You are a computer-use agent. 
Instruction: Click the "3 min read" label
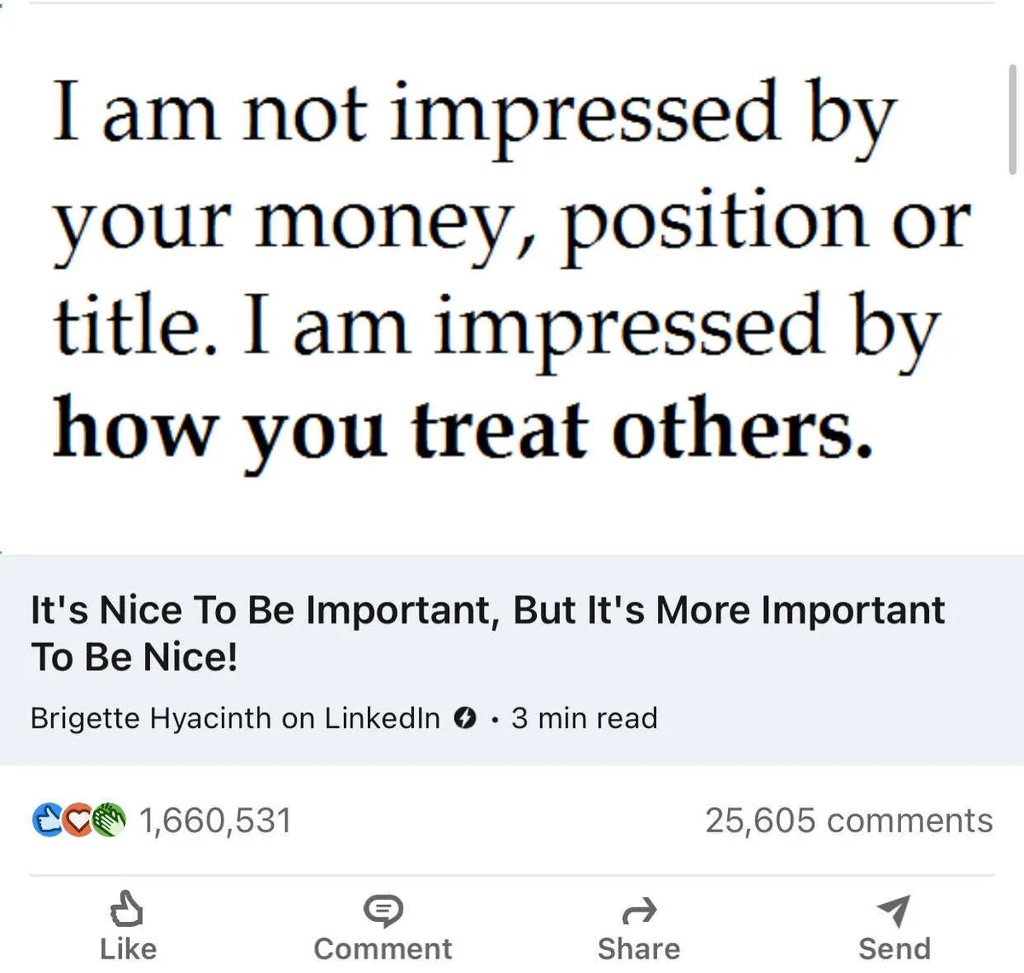tap(585, 718)
